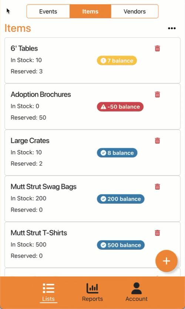Open the Large Crates item card
Image resolution: width=185 pixels, height=309 pixels.
click(92, 153)
